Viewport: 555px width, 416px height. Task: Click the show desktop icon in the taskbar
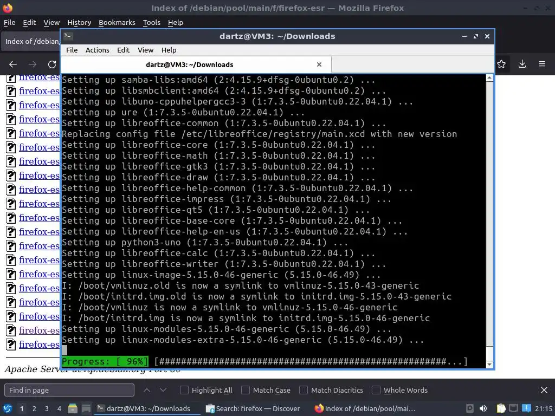[x=86, y=408]
